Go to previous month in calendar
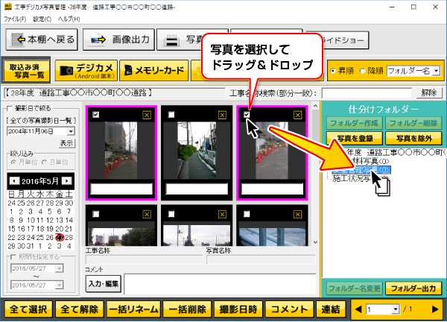Screen dimensions: 447x322 pos(14,181)
